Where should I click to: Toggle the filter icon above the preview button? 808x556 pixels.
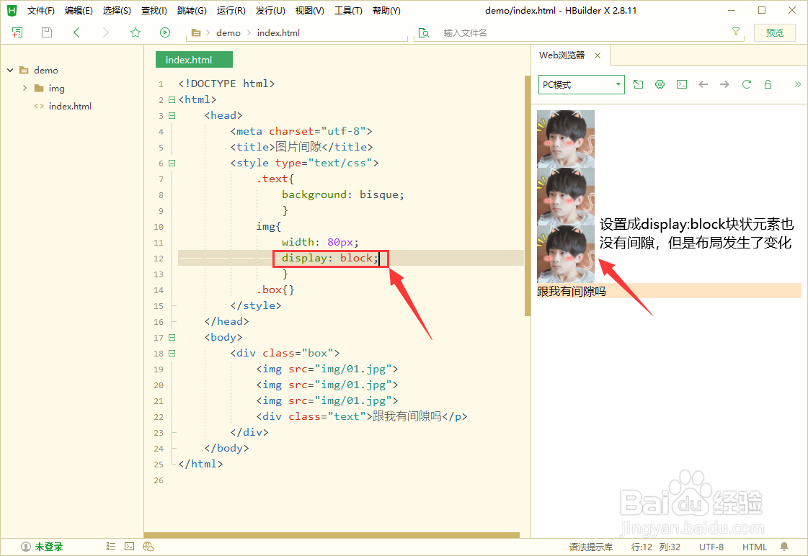pos(735,32)
